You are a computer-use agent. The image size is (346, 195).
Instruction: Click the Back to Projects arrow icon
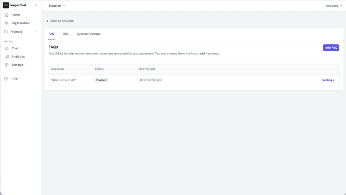click(47, 21)
